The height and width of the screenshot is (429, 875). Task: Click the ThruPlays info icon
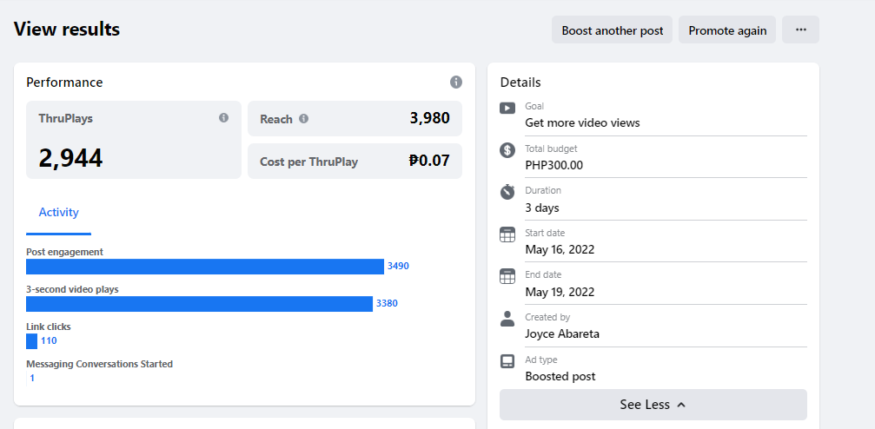tap(223, 117)
